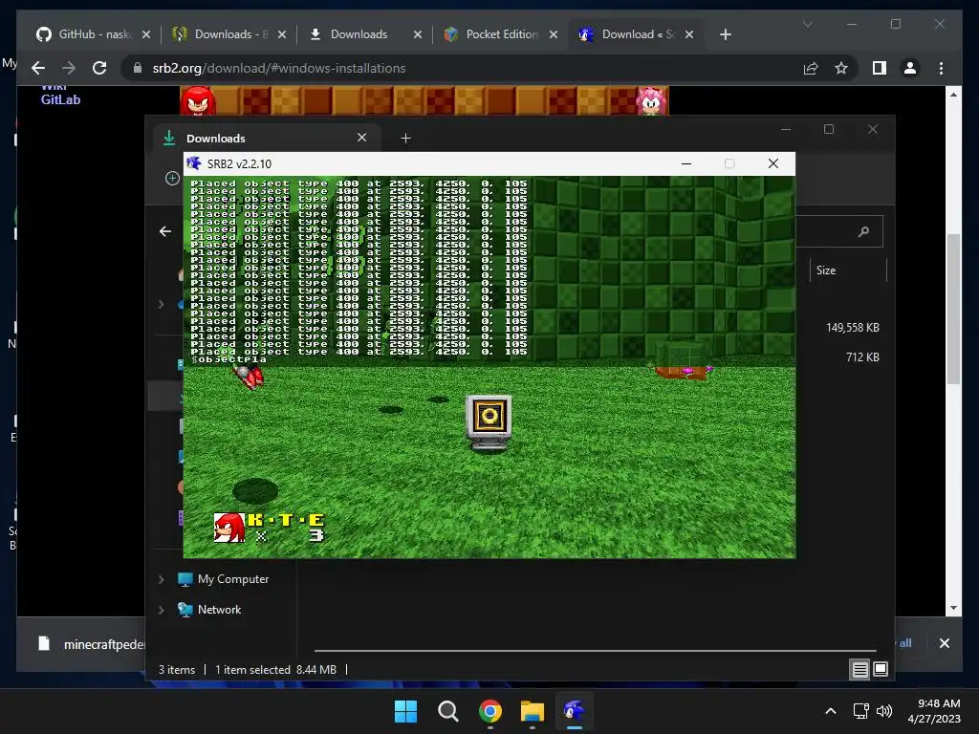Open network settings in tray
The height and width of the screenshot is (734, 979).
(x=861, y=711)
